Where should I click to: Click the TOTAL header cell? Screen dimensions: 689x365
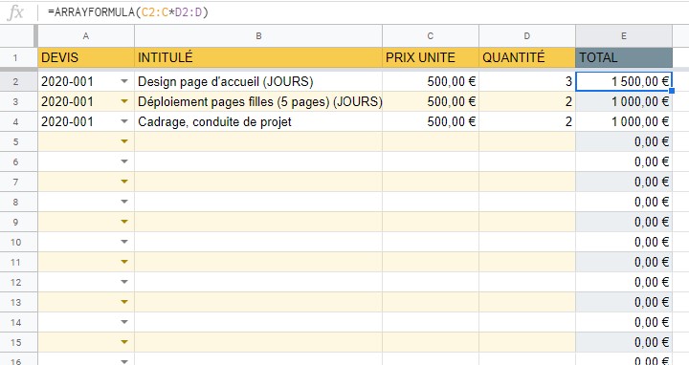(624, 57)
